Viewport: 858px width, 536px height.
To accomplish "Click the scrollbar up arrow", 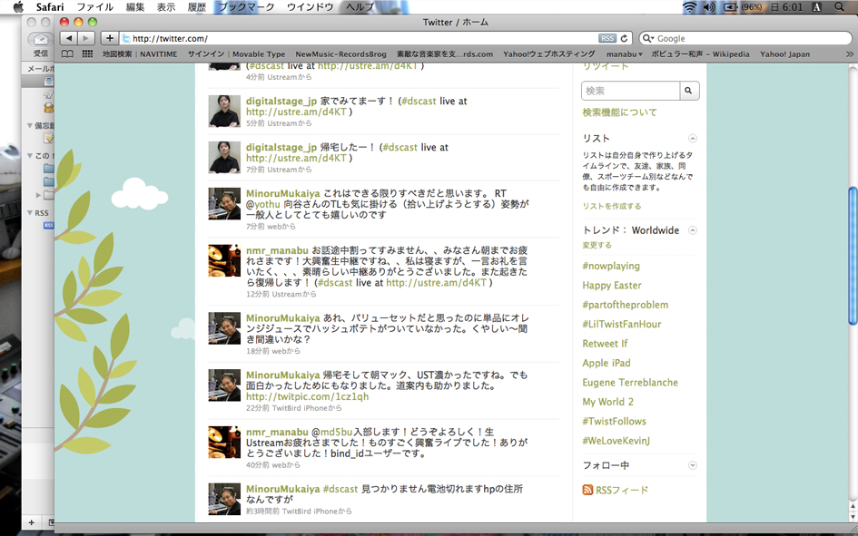I will 853,507.
